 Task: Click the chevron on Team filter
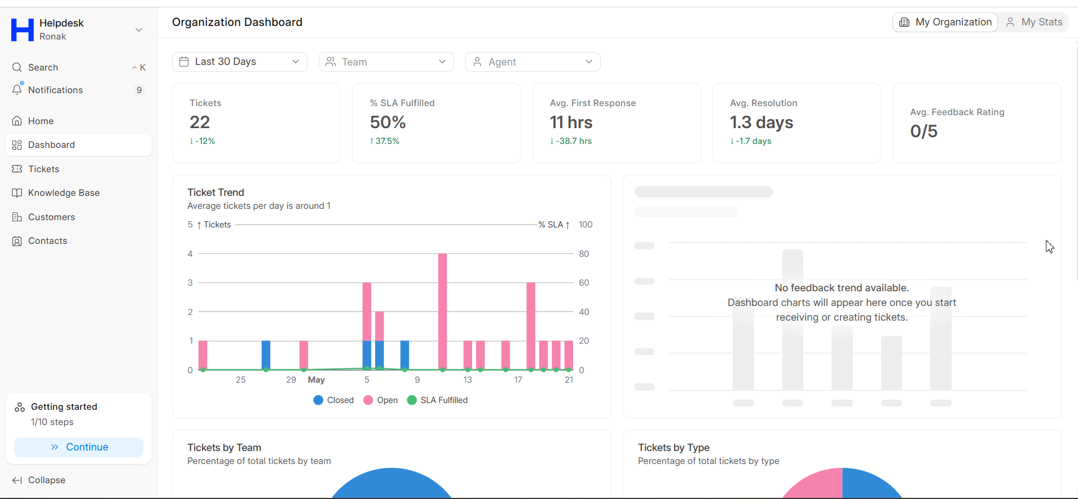[442, 62]
